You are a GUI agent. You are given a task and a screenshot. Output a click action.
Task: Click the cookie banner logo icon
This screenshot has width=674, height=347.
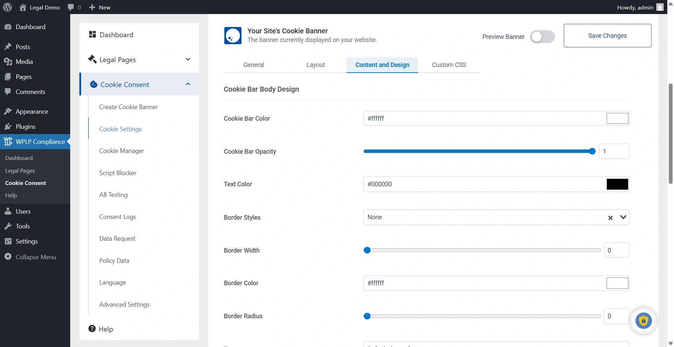pos(233,36)
